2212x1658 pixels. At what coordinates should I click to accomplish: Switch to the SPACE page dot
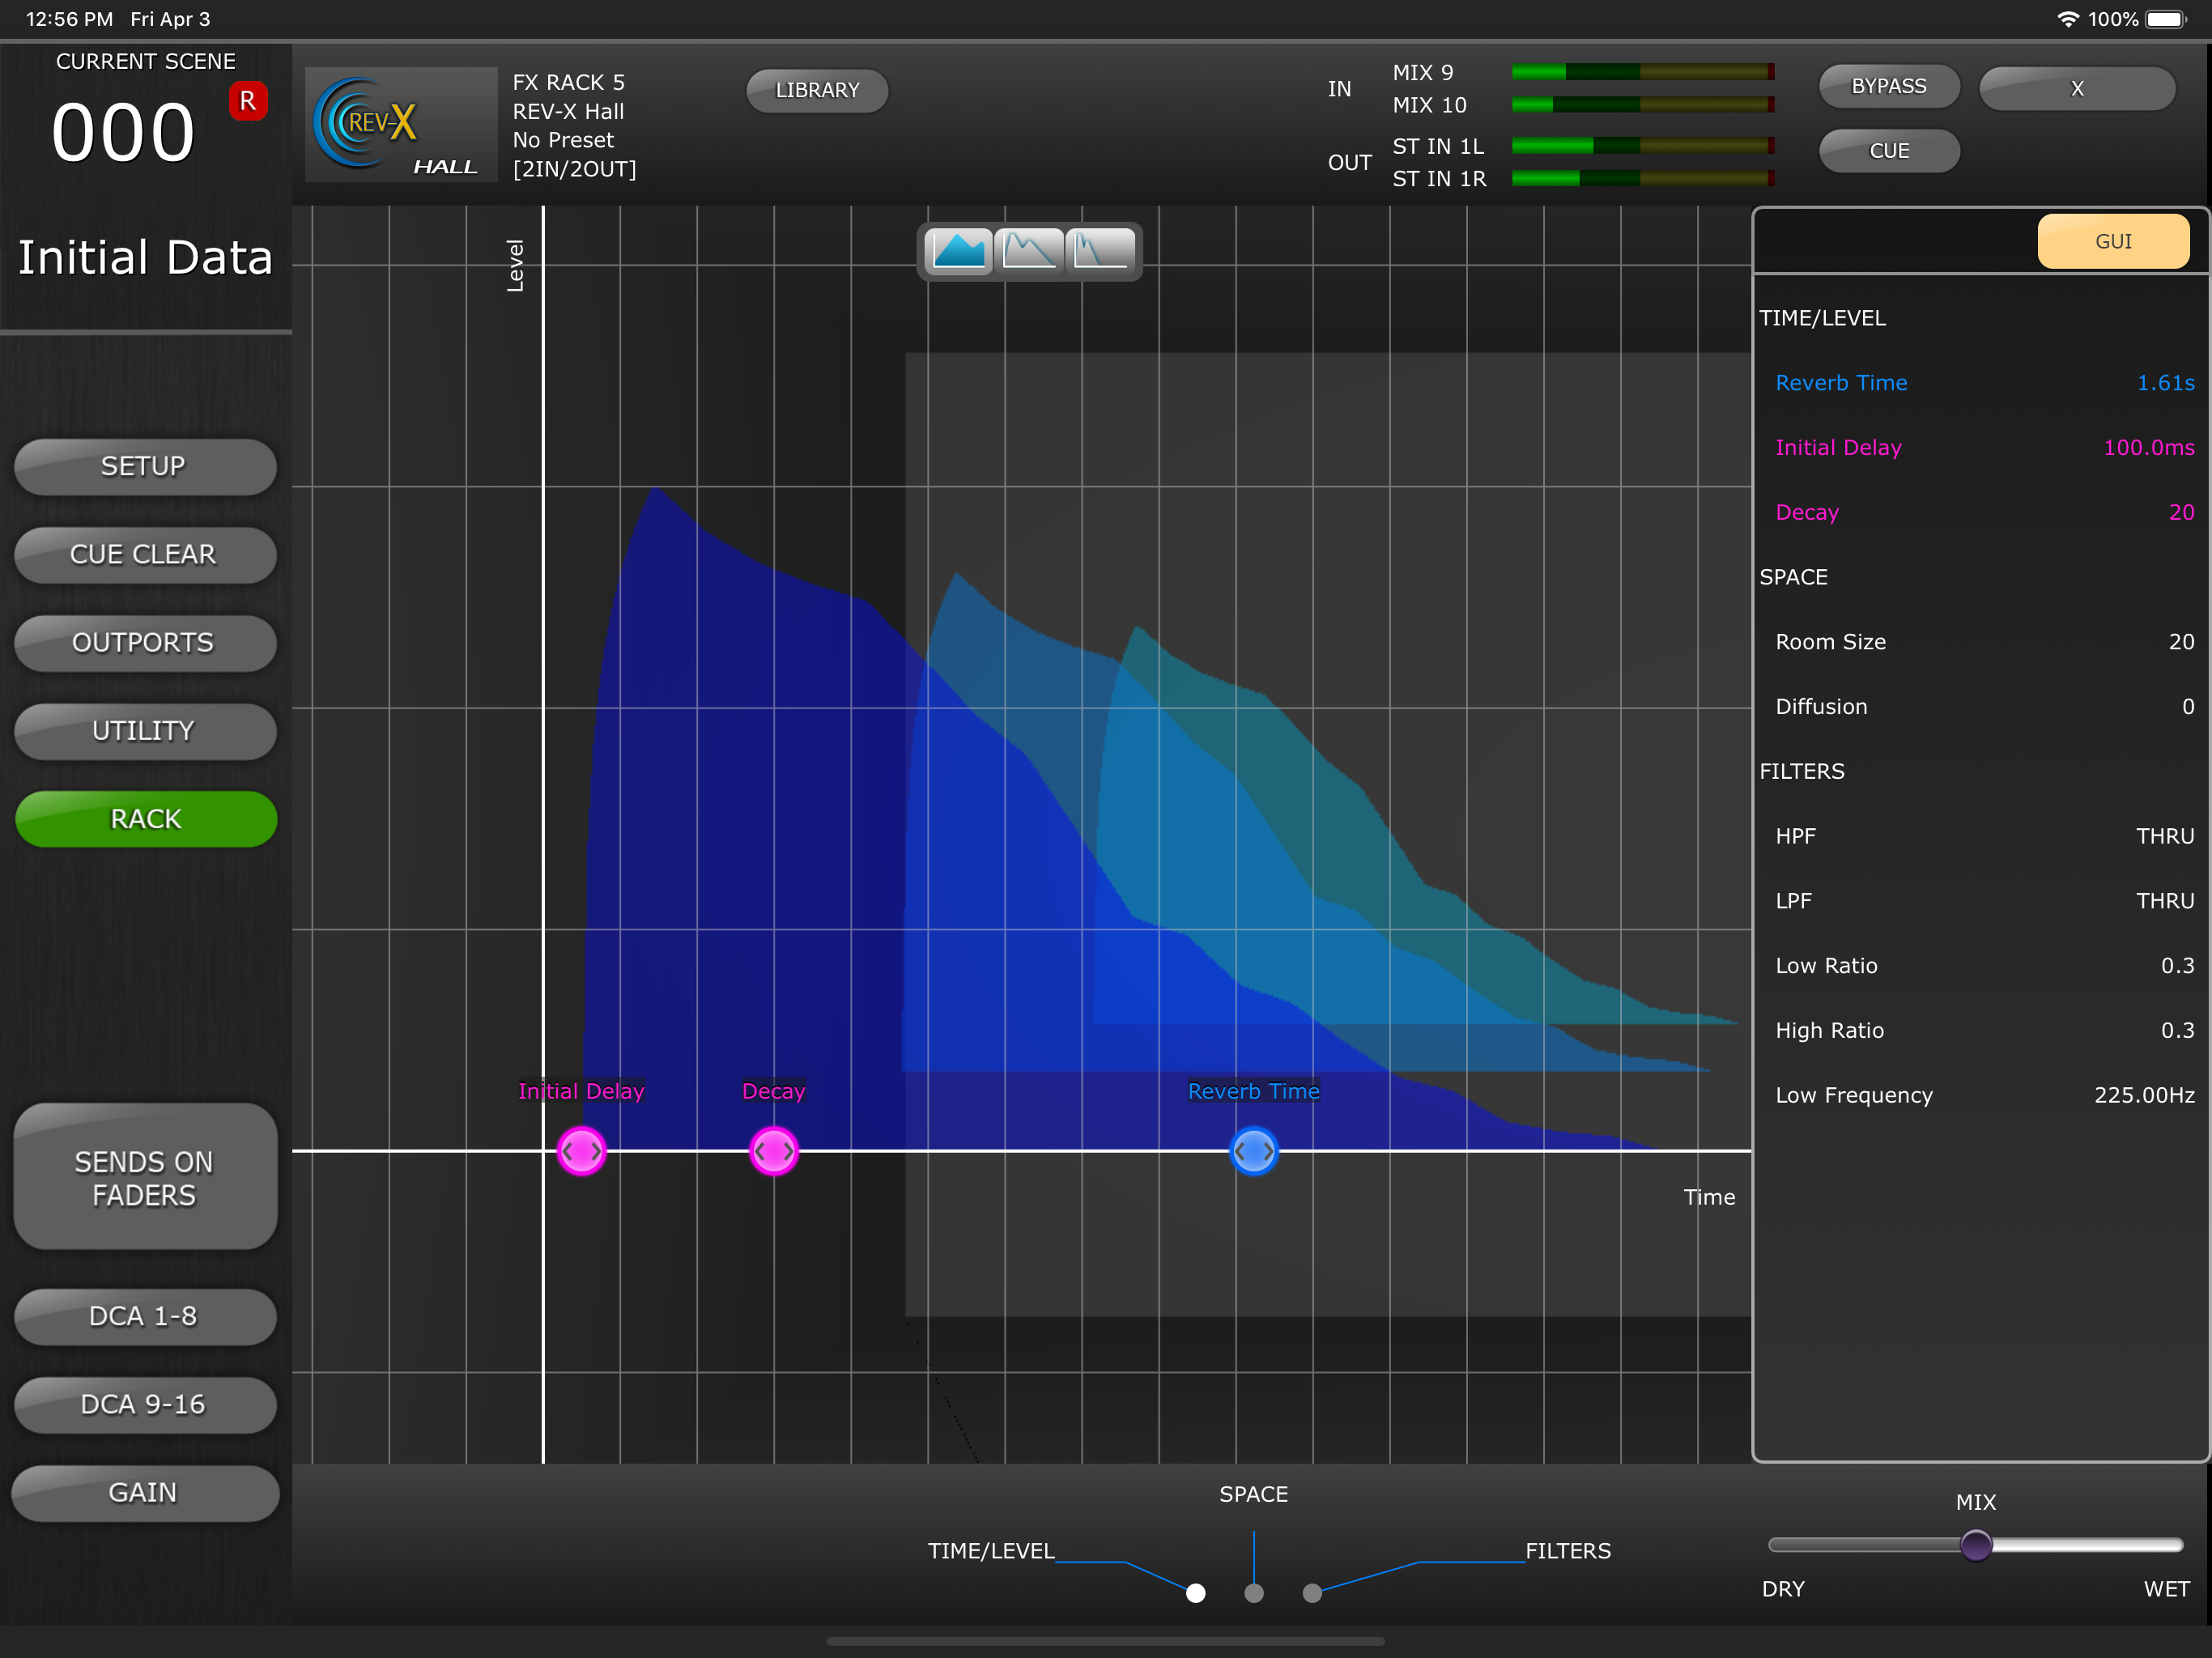pos(1253,1593)
